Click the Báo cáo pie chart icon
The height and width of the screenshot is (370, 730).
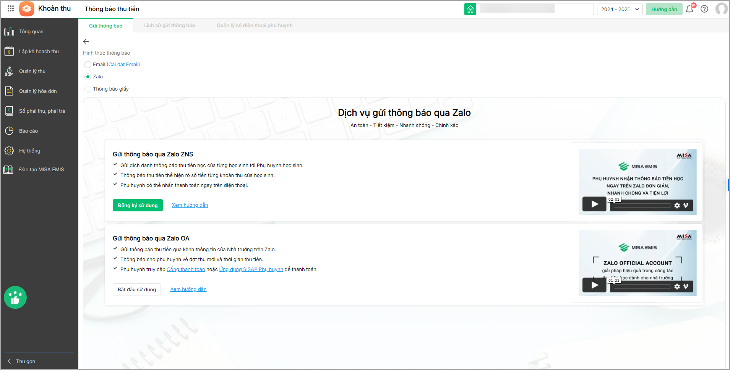tap(9, 131)
